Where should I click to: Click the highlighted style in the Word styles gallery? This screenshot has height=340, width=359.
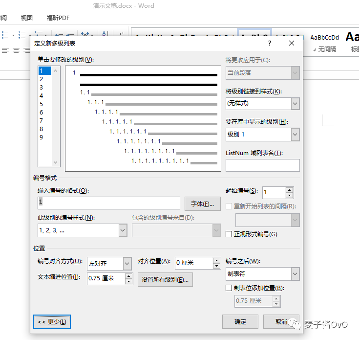254,33
